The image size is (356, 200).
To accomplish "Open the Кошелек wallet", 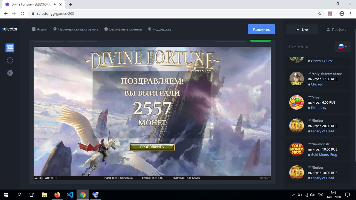I will 261,29.
